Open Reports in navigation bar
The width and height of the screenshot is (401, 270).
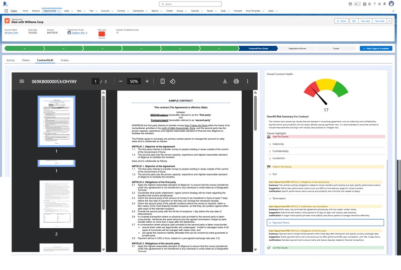point(155,11)
